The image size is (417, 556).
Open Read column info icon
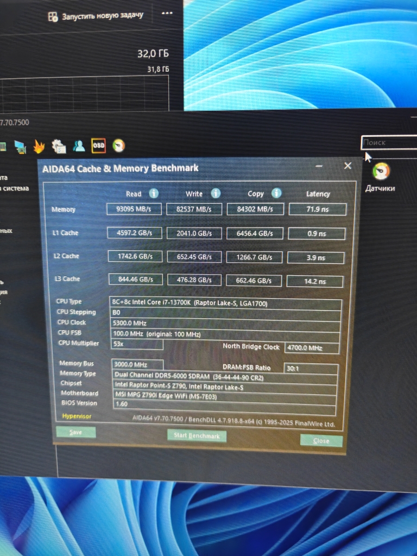click(154, 193)
